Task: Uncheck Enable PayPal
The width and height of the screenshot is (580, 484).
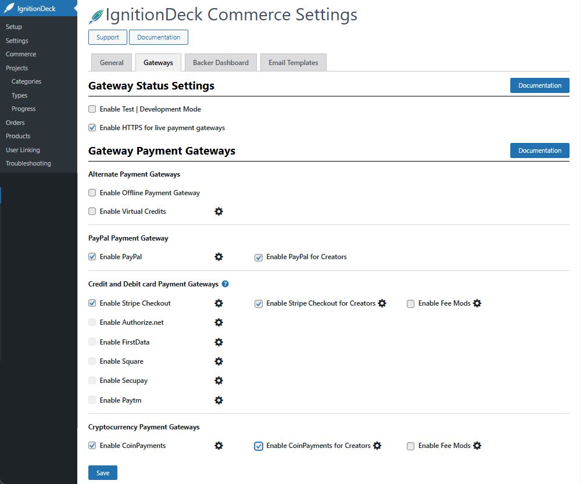Action: [x=92, y=257]
